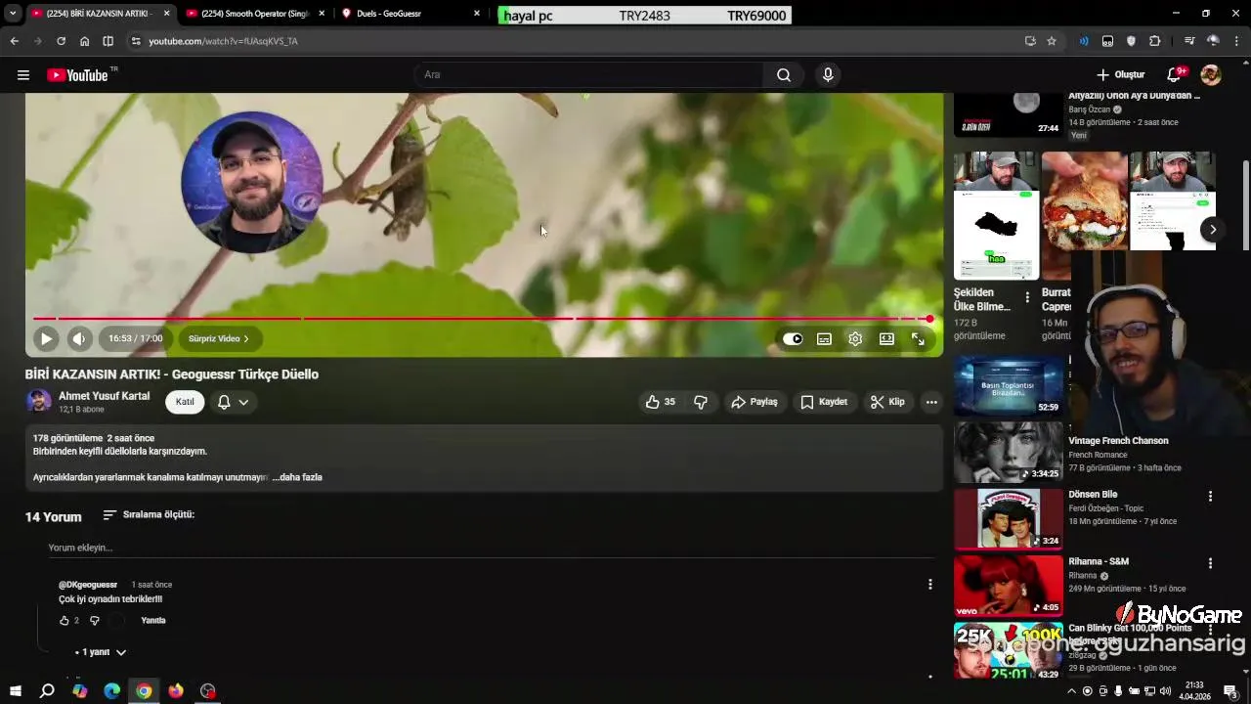Switch to theater mode

886,339
